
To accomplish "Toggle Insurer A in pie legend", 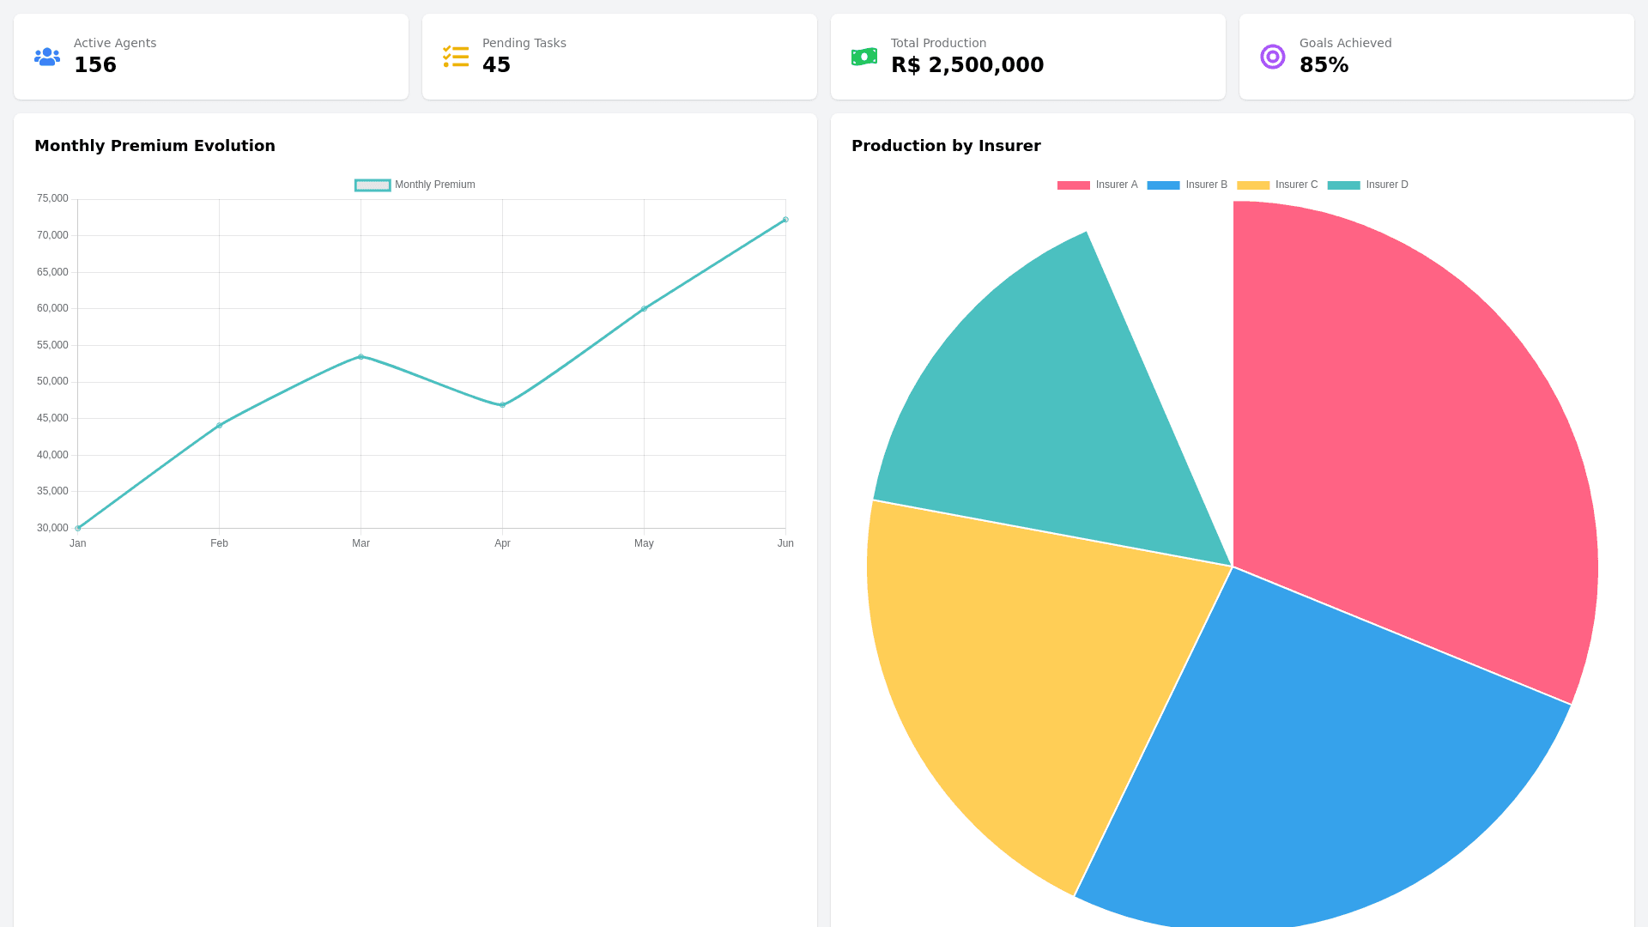I will coord(1098,185).
